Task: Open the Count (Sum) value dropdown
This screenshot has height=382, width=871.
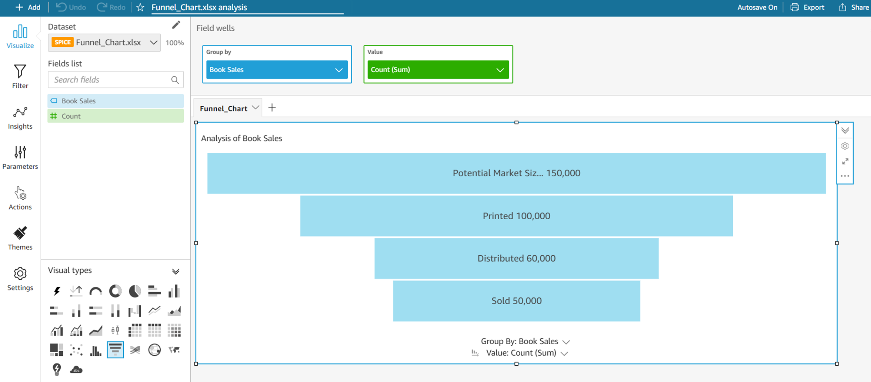Action: (500, 70)
